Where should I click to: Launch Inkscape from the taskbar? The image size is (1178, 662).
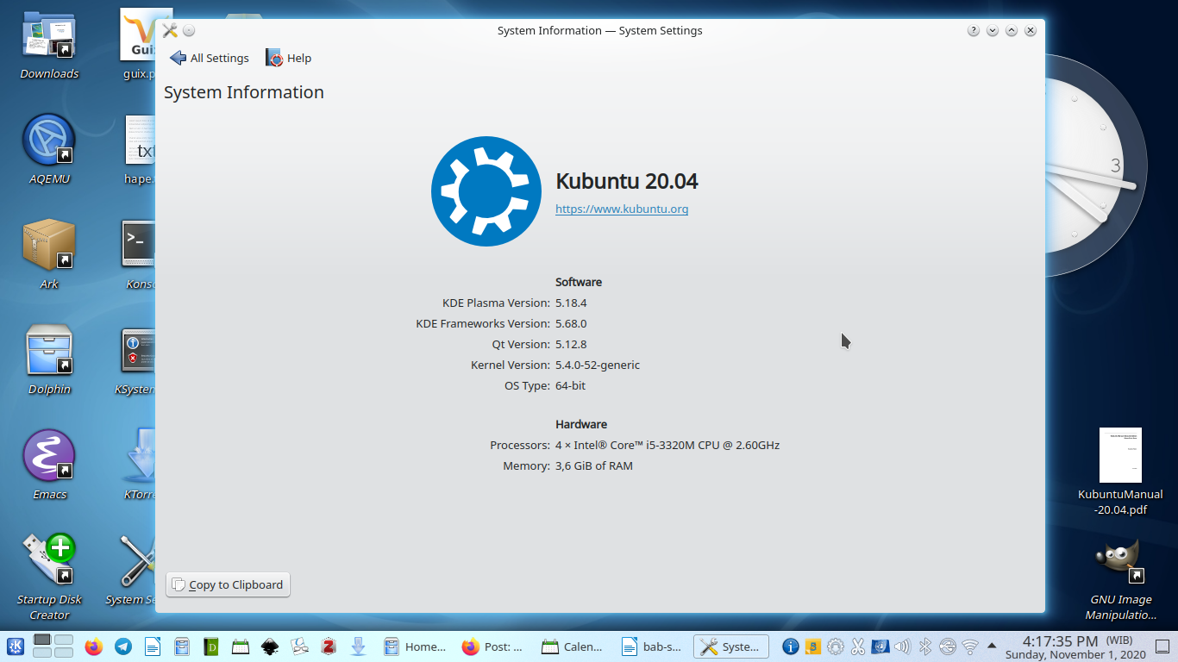270,646
